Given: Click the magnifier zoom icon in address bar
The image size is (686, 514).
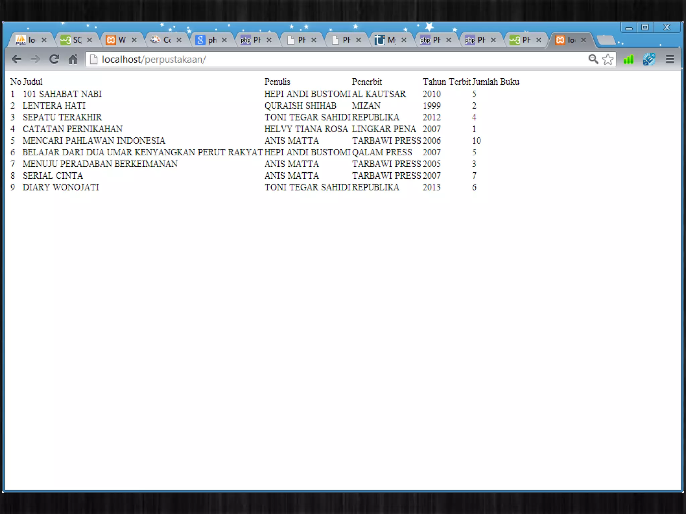Looking at the screenshot, I should click(593, 60).
